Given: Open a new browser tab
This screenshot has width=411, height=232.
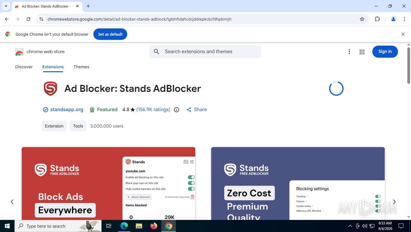Looking at the screenshot, I should pyautogui.click(x=88, y=6).
